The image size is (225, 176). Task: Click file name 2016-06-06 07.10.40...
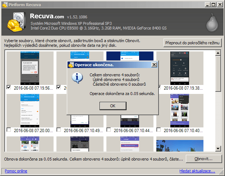click(x=183, y=131)
